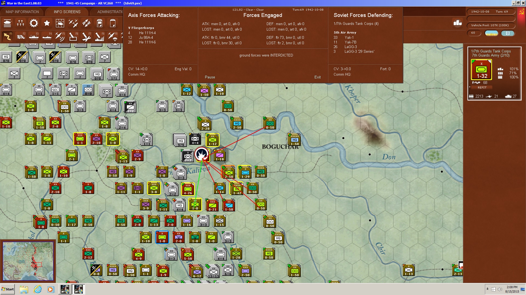The height and width of the screenshot is (295, 526).
Task: Open Internet Explorer from taskbar
Action: click(x=38, y=289)
